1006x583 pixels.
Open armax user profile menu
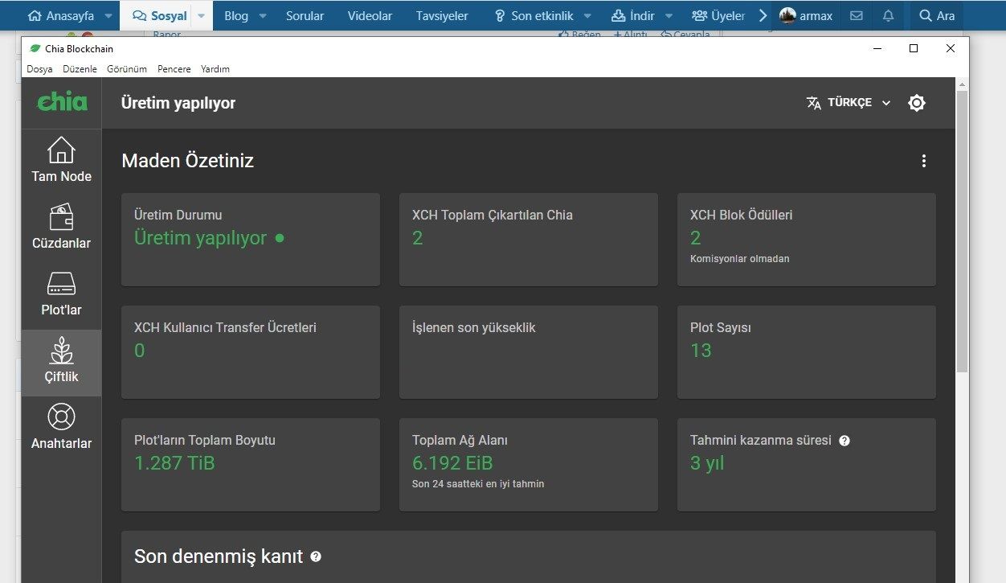(806, 15)
